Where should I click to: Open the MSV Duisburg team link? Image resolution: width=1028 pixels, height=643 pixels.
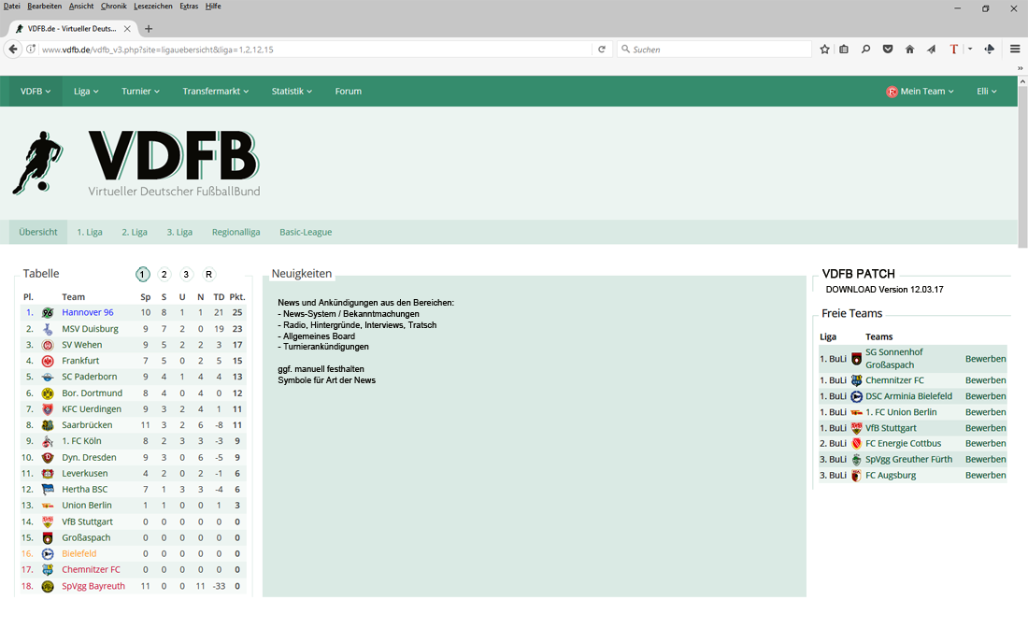[x=90, y=329]
